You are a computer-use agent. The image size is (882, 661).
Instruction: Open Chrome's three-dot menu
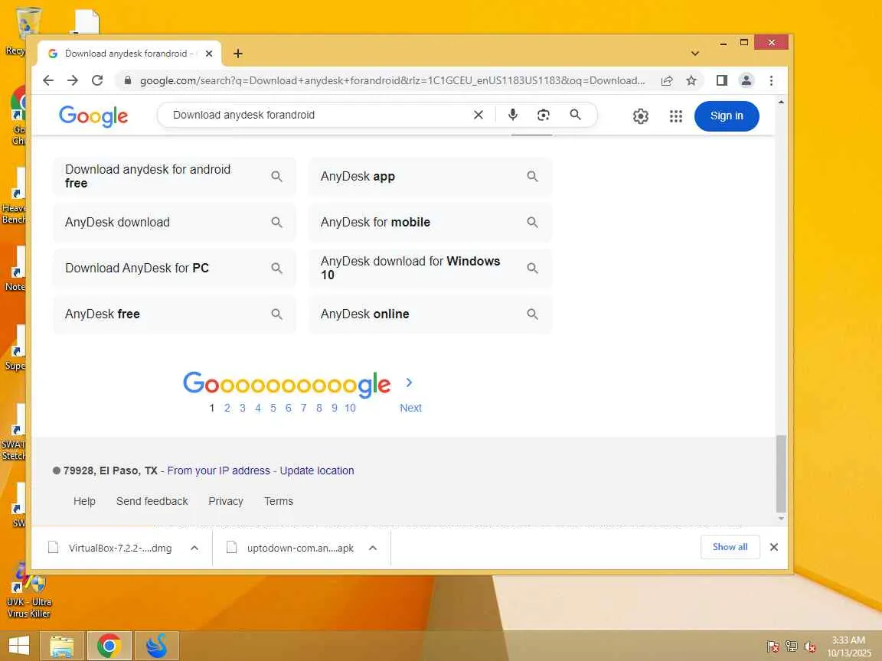tap(771, 80)
